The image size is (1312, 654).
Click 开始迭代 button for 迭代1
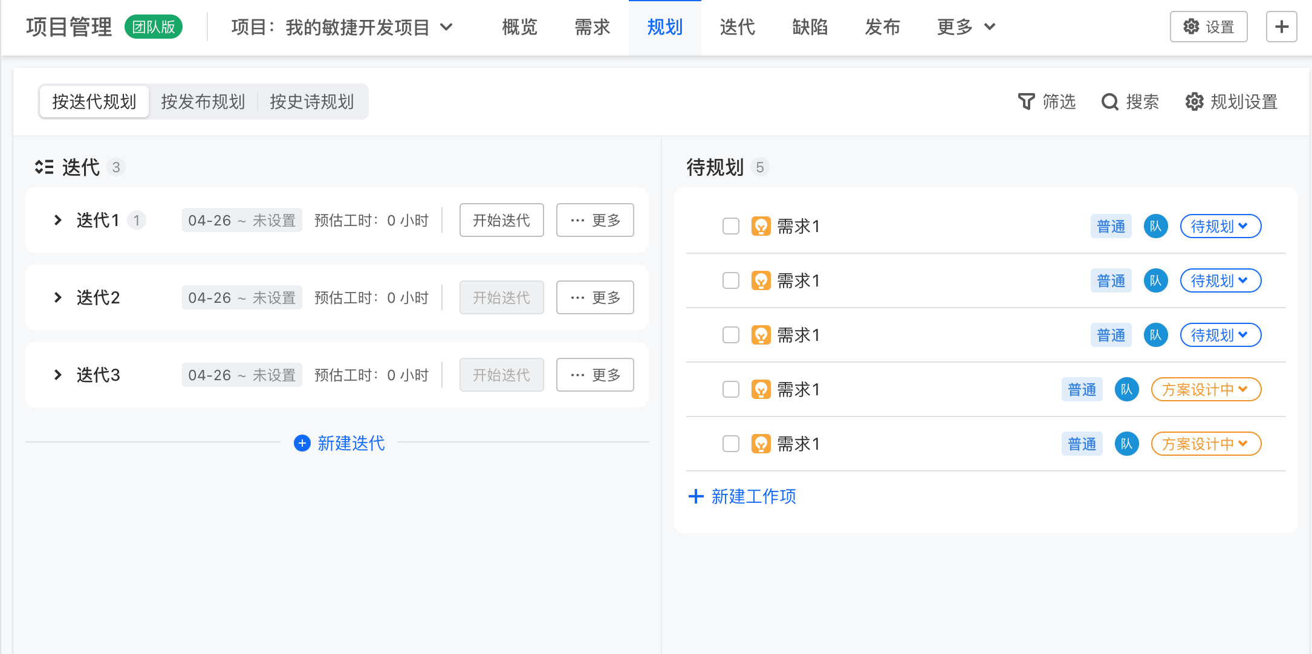pos(501,220)
